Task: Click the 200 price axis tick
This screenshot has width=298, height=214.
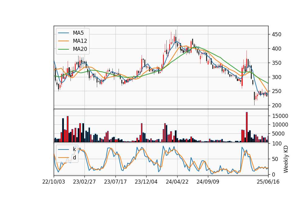Action: tap(277, 105)
